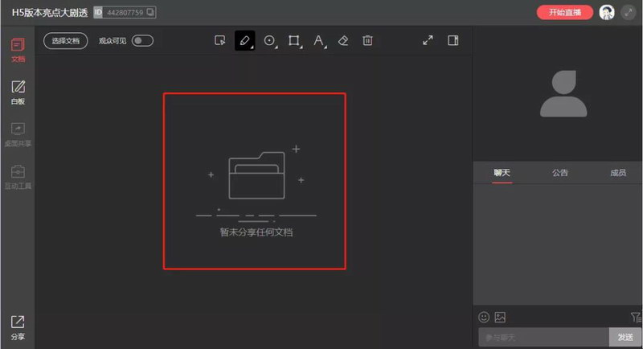Select the eraser tool

tap(343, 40)
